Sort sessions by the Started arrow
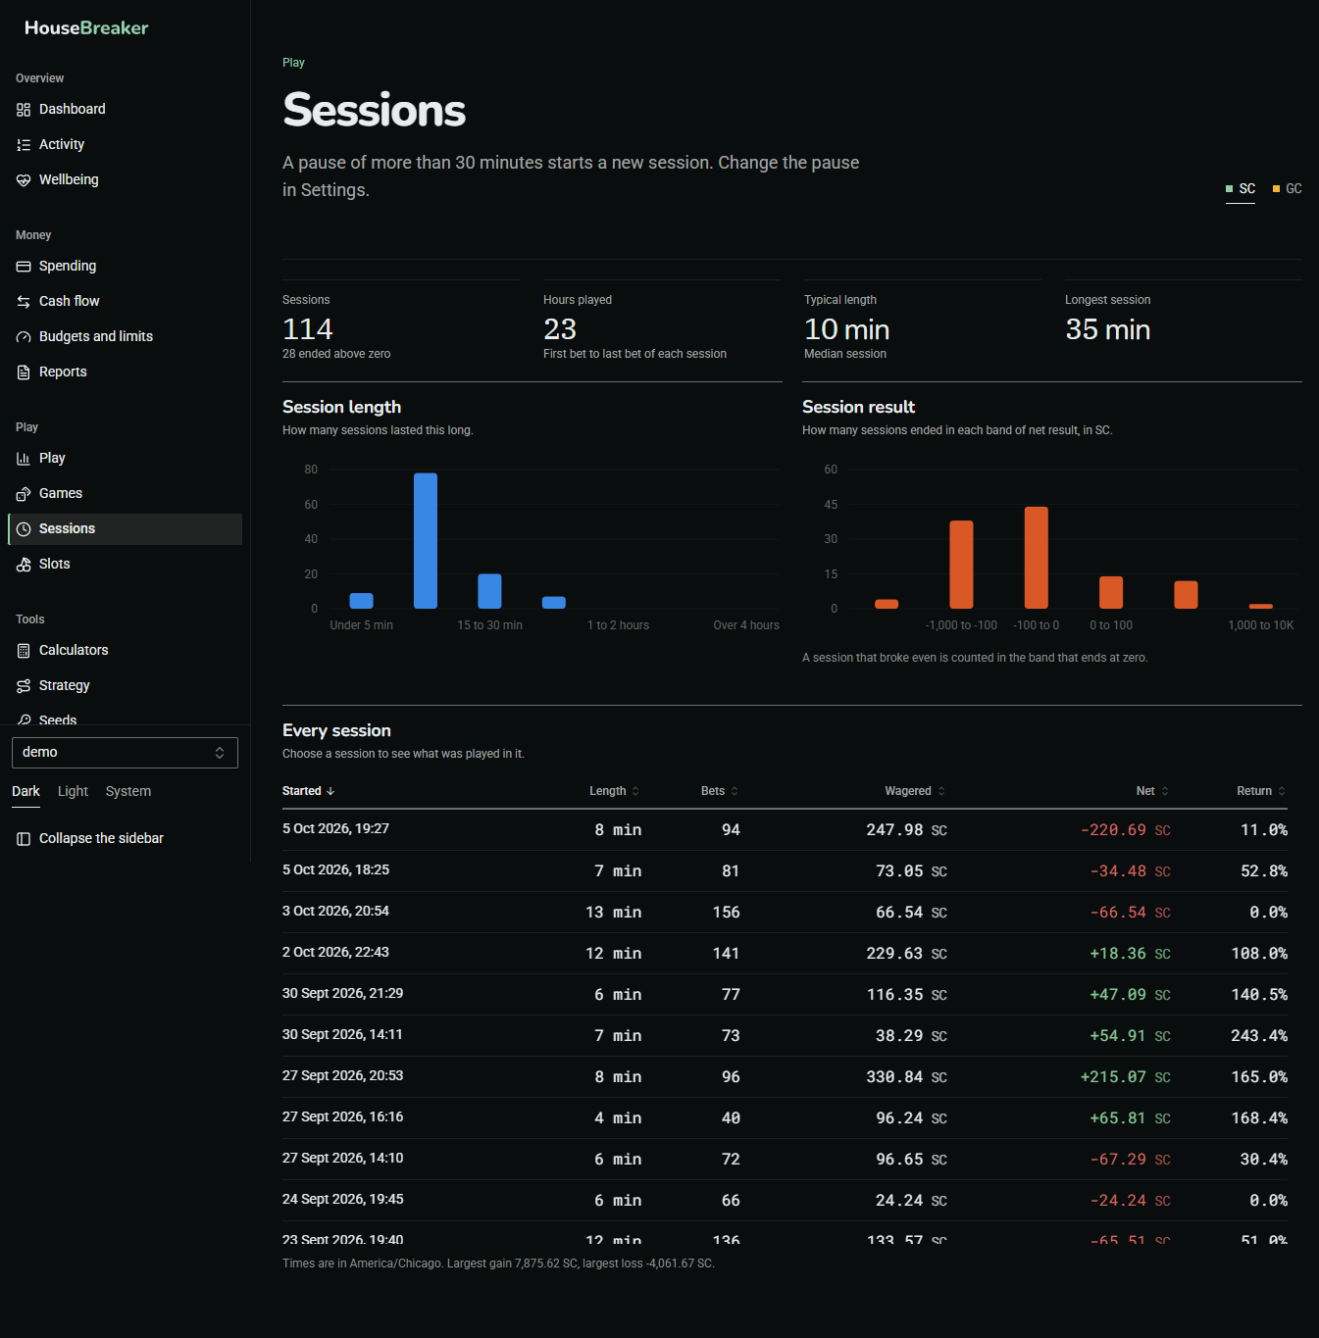This screenshot has height=1338, width=1319. coord(330,791)
